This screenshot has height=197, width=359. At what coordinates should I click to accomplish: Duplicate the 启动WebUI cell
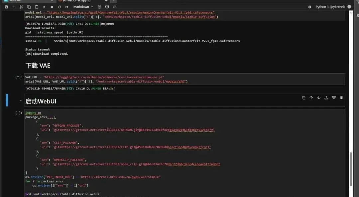tap(303, 98)
